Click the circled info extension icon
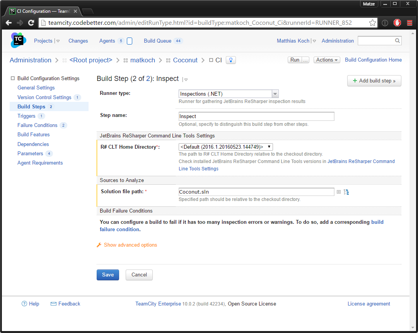 [385, 23]
